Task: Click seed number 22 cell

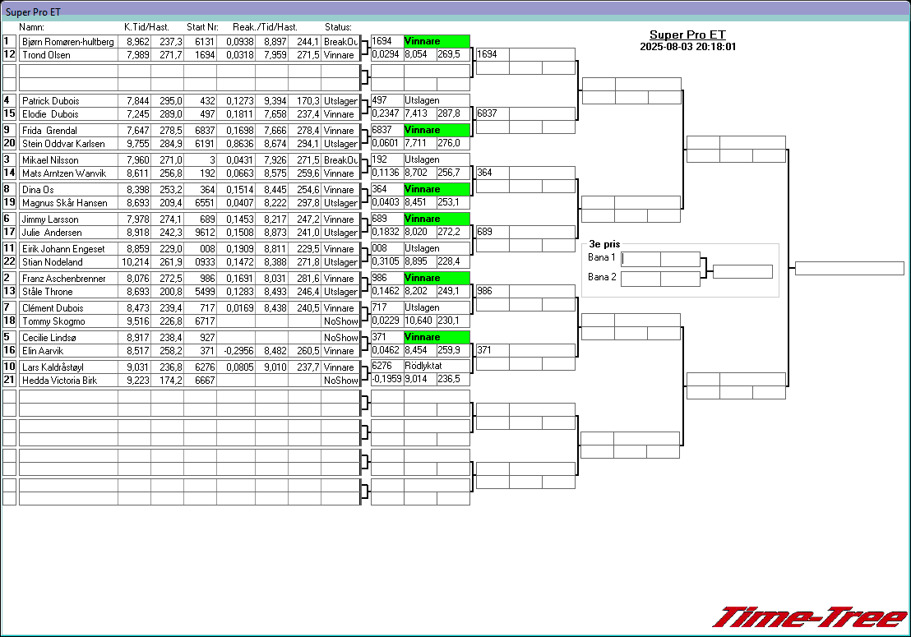Action: (9, 262)
